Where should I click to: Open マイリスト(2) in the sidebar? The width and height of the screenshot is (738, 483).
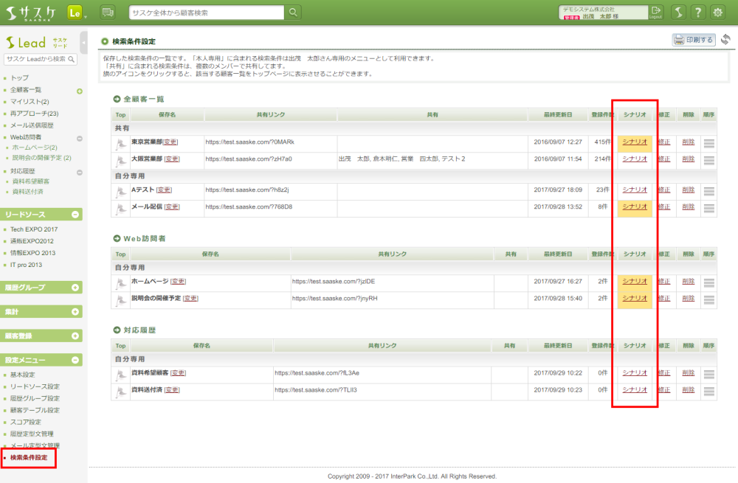pos(30,102)
